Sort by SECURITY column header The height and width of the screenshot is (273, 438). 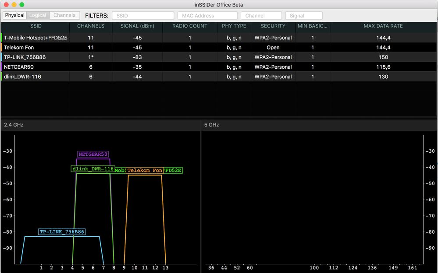273,26
